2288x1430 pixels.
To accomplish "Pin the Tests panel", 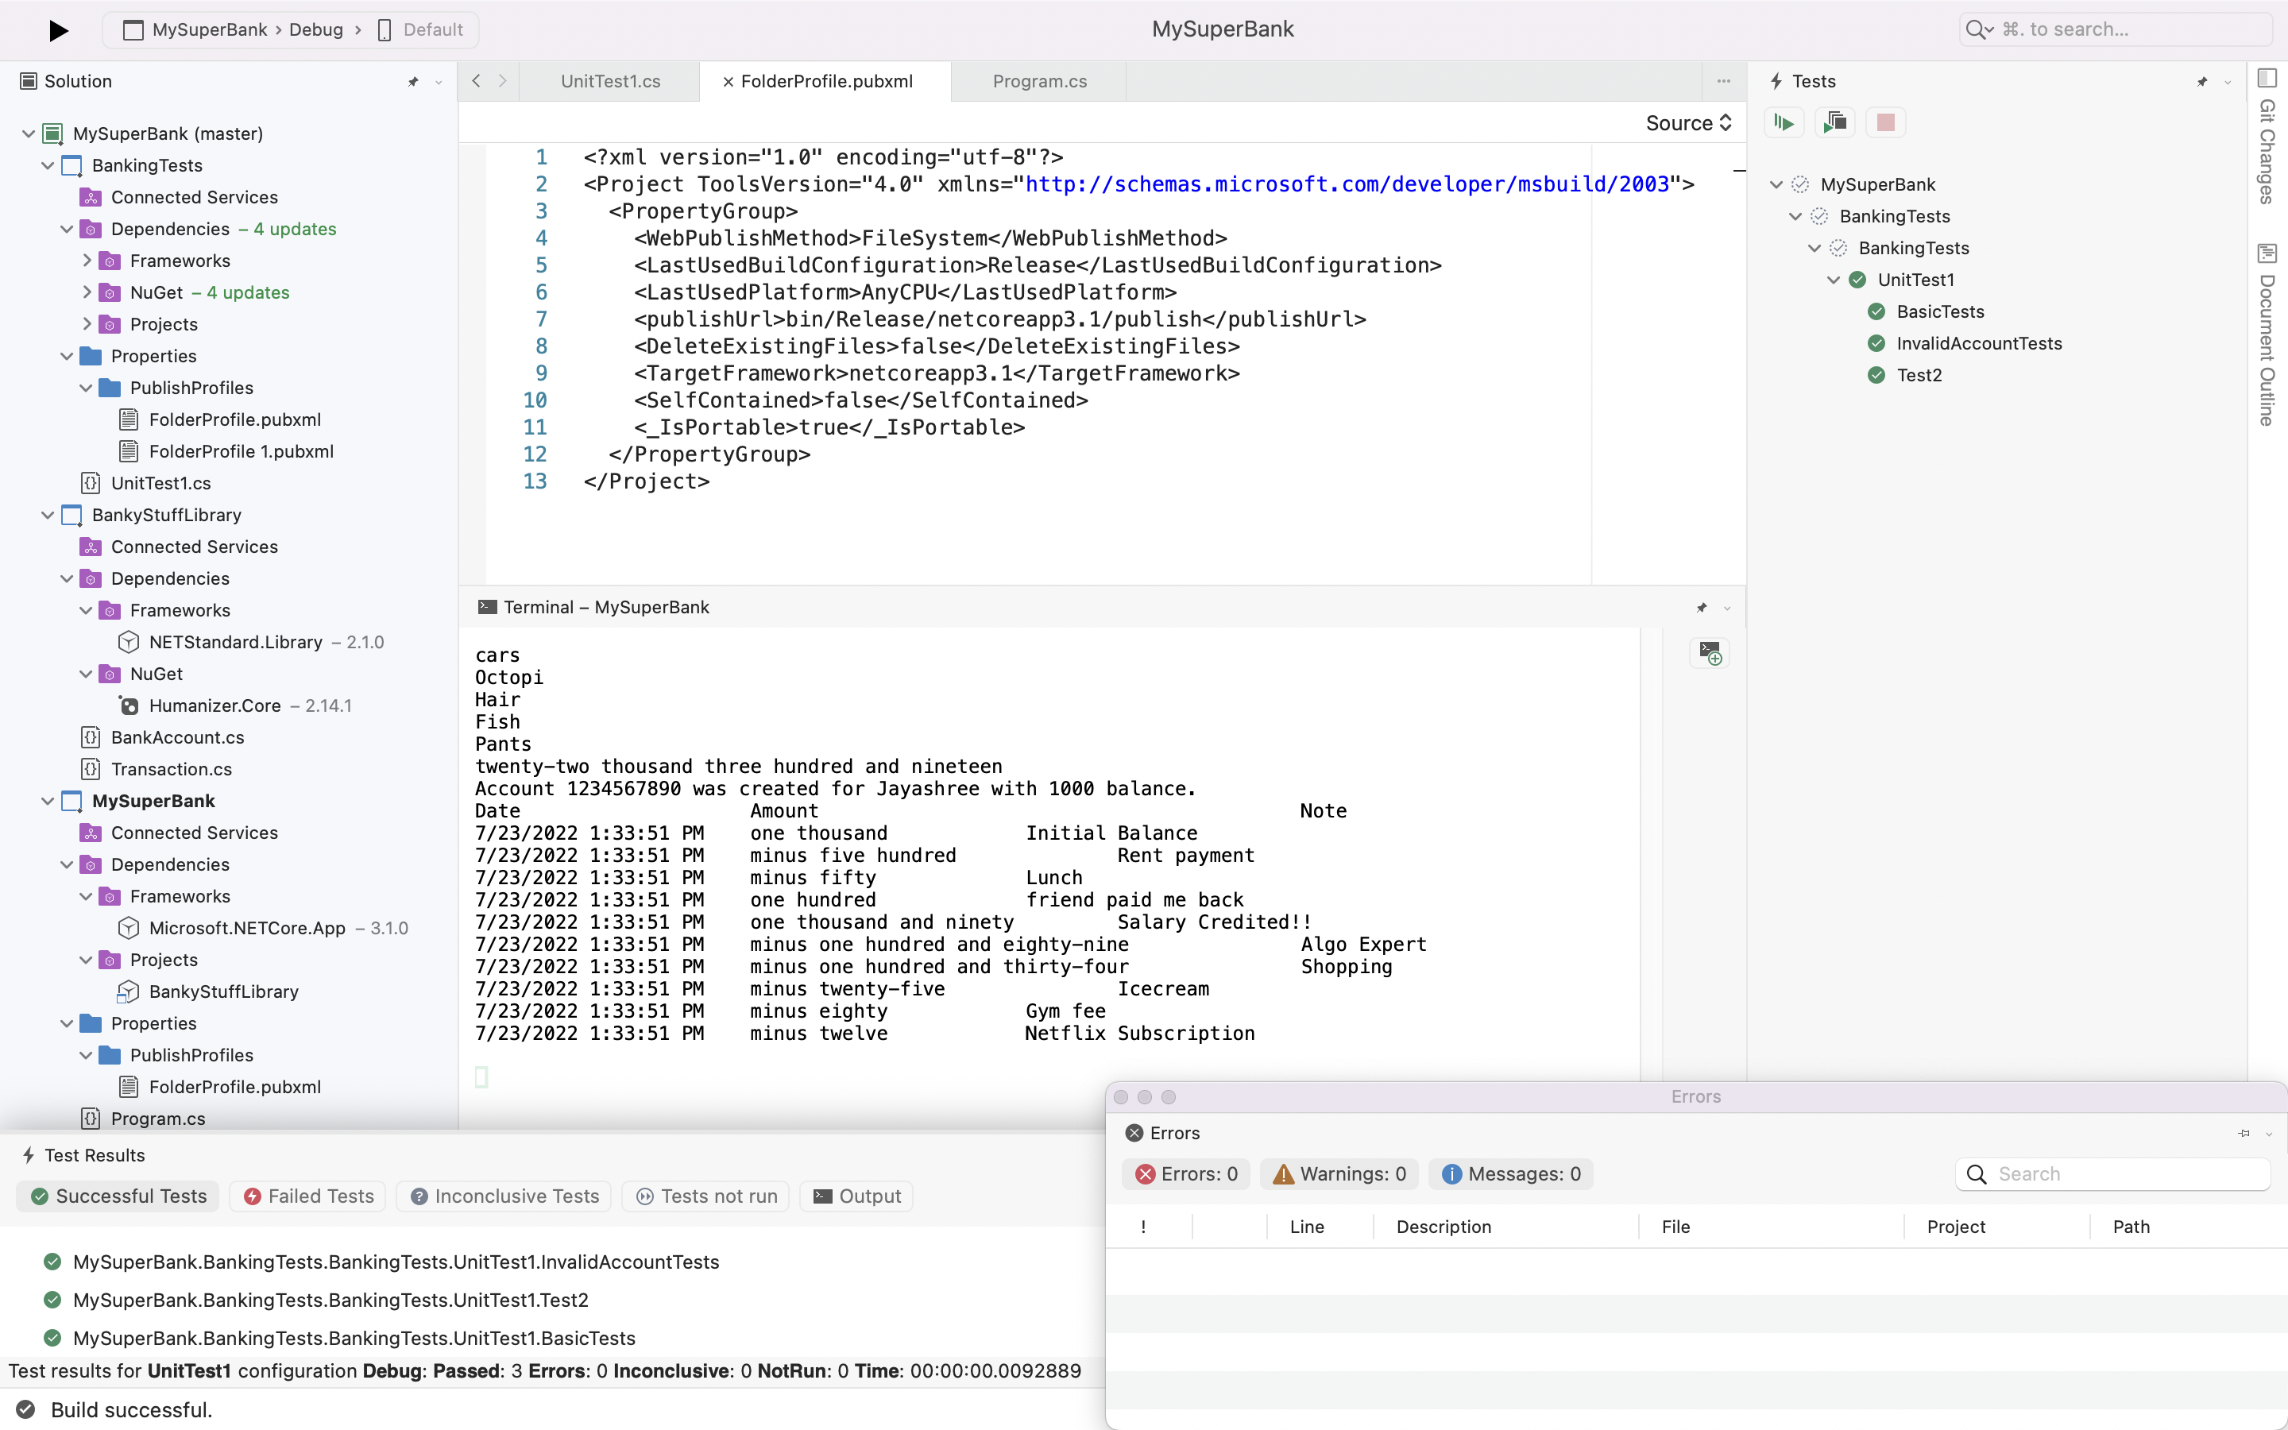I will (x=2202, y=83).
